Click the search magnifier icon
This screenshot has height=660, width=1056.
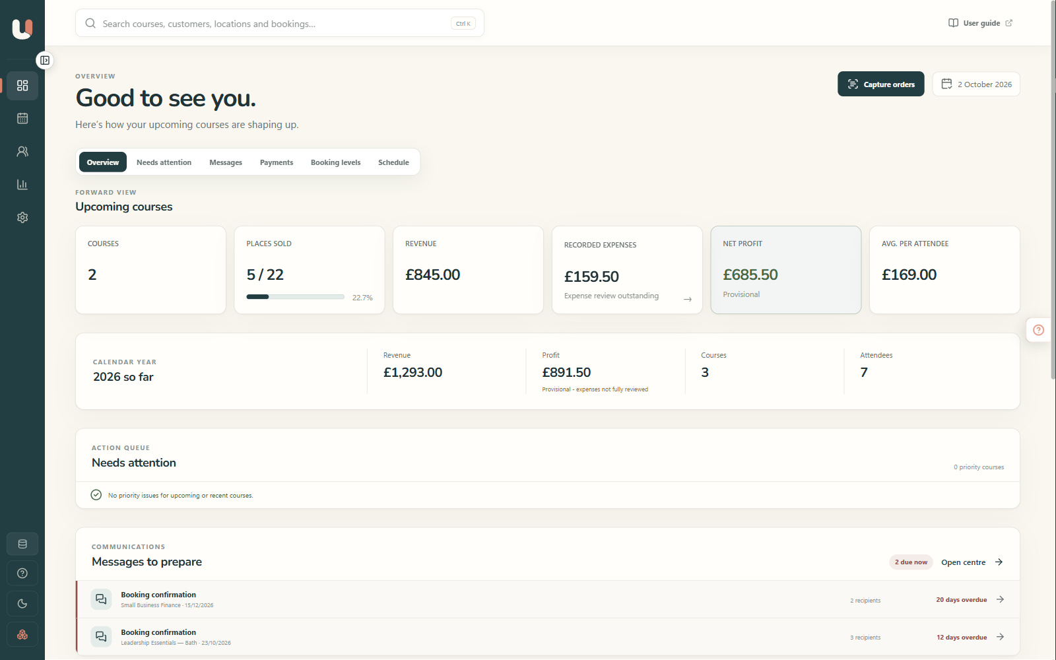pyautogui.click(x=90, y=23)
